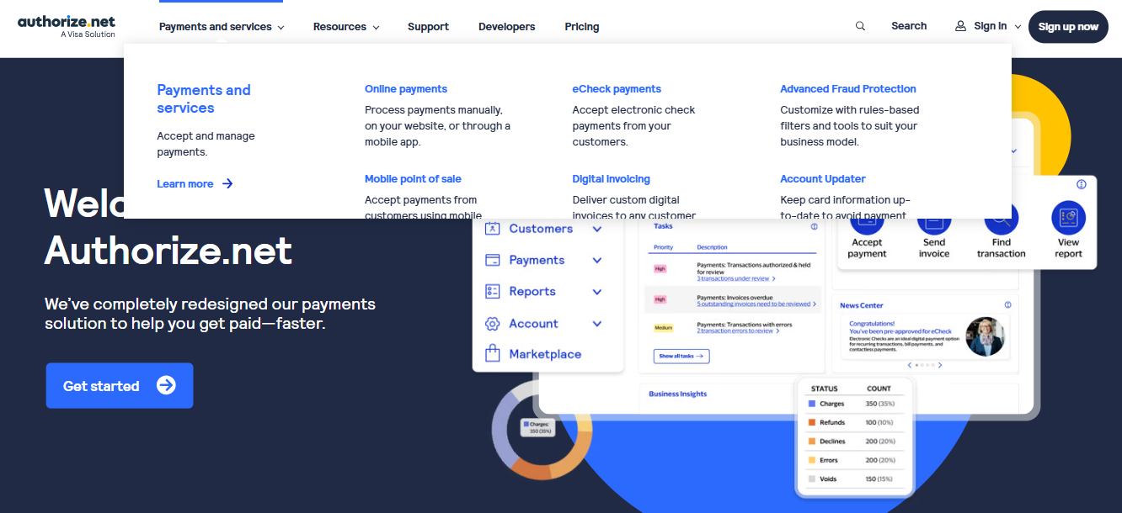Click the High badge for transactions authorized

click(660, 269)
